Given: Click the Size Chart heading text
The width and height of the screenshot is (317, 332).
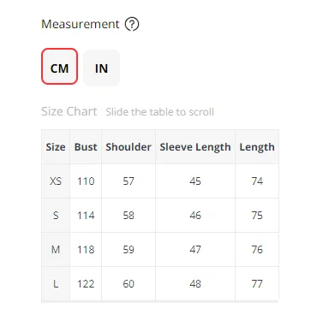Looking at the screenshot, I should coord(69,111).
